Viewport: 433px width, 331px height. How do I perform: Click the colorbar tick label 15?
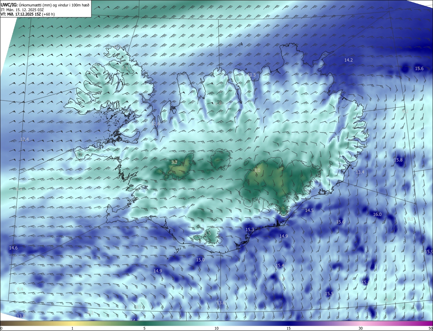[x=289, y=328]
